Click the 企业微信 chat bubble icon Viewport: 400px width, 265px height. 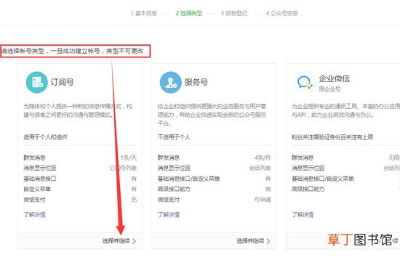pos(305,83)
